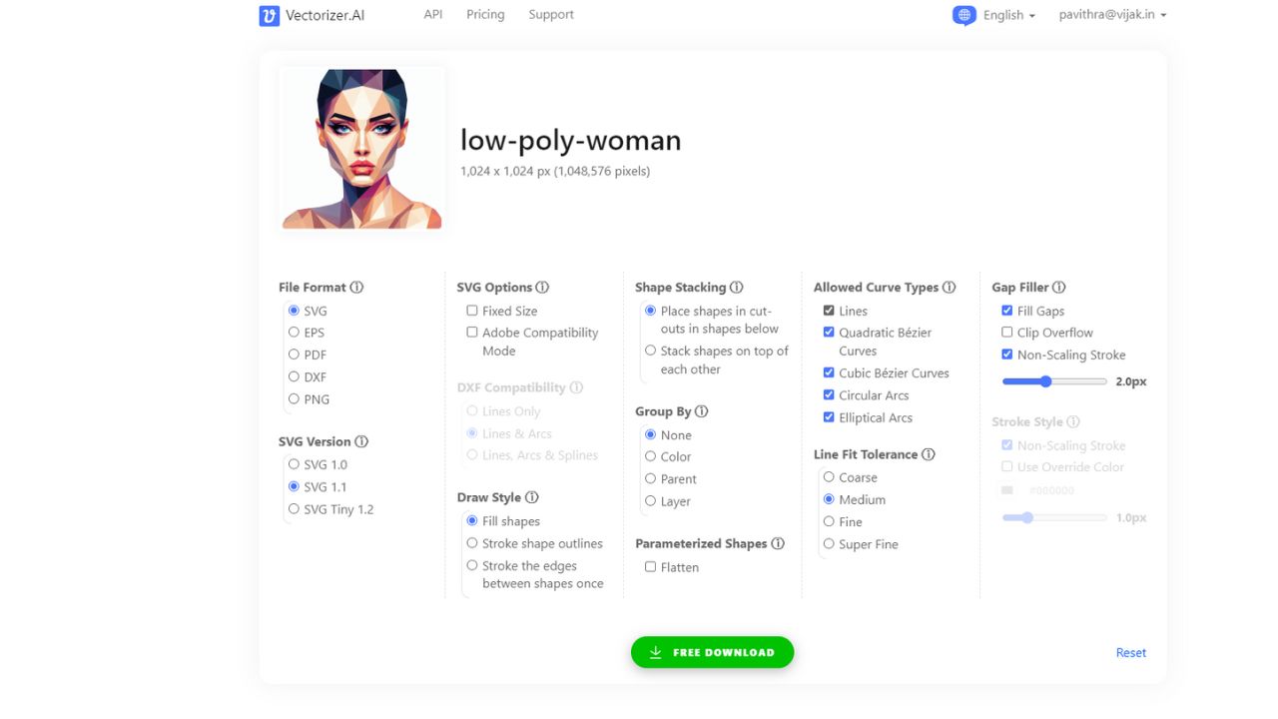
Task: Open the Pricing menu item
Action: point(485,15)
